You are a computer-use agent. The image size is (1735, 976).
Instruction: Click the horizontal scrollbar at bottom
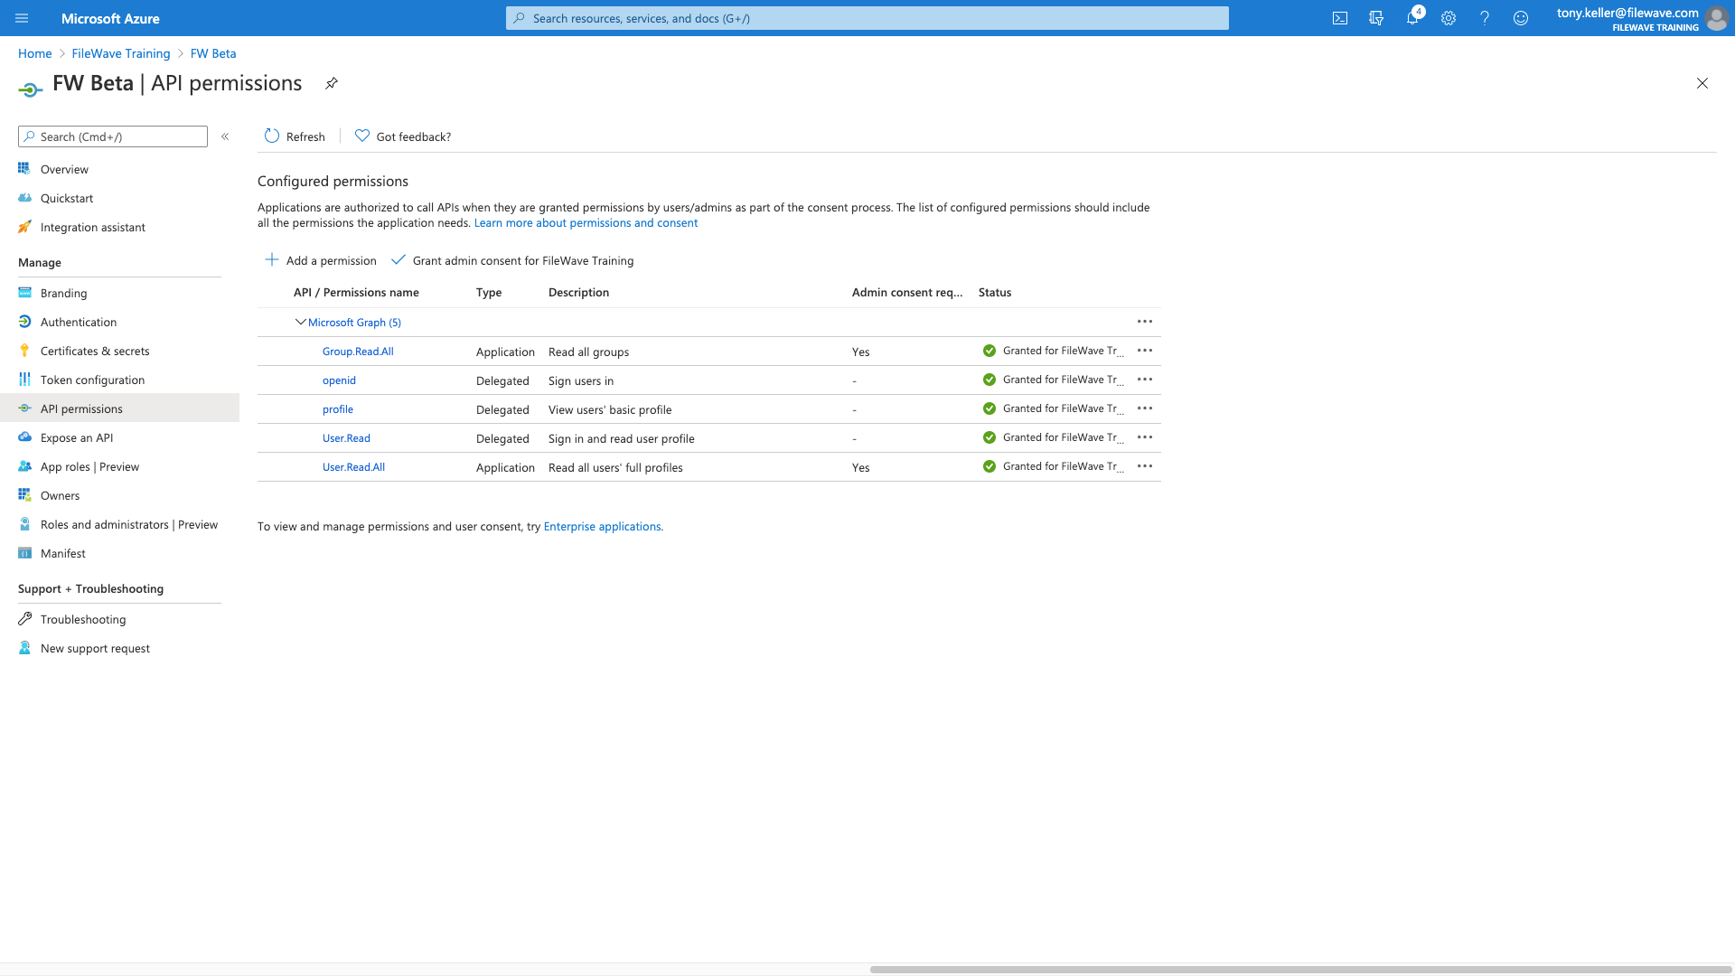pyautogui.click(x=1300, y=970)
